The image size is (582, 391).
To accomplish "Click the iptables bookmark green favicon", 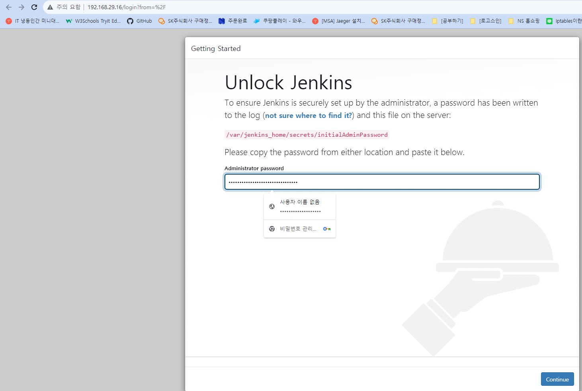I will click(549, 21).
